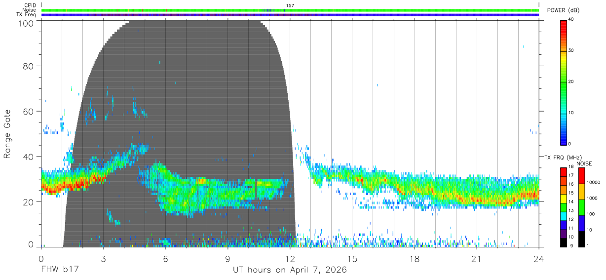The image size is (606, 280).
Task: Click the CPID label
Action: (x=30, y=5)
